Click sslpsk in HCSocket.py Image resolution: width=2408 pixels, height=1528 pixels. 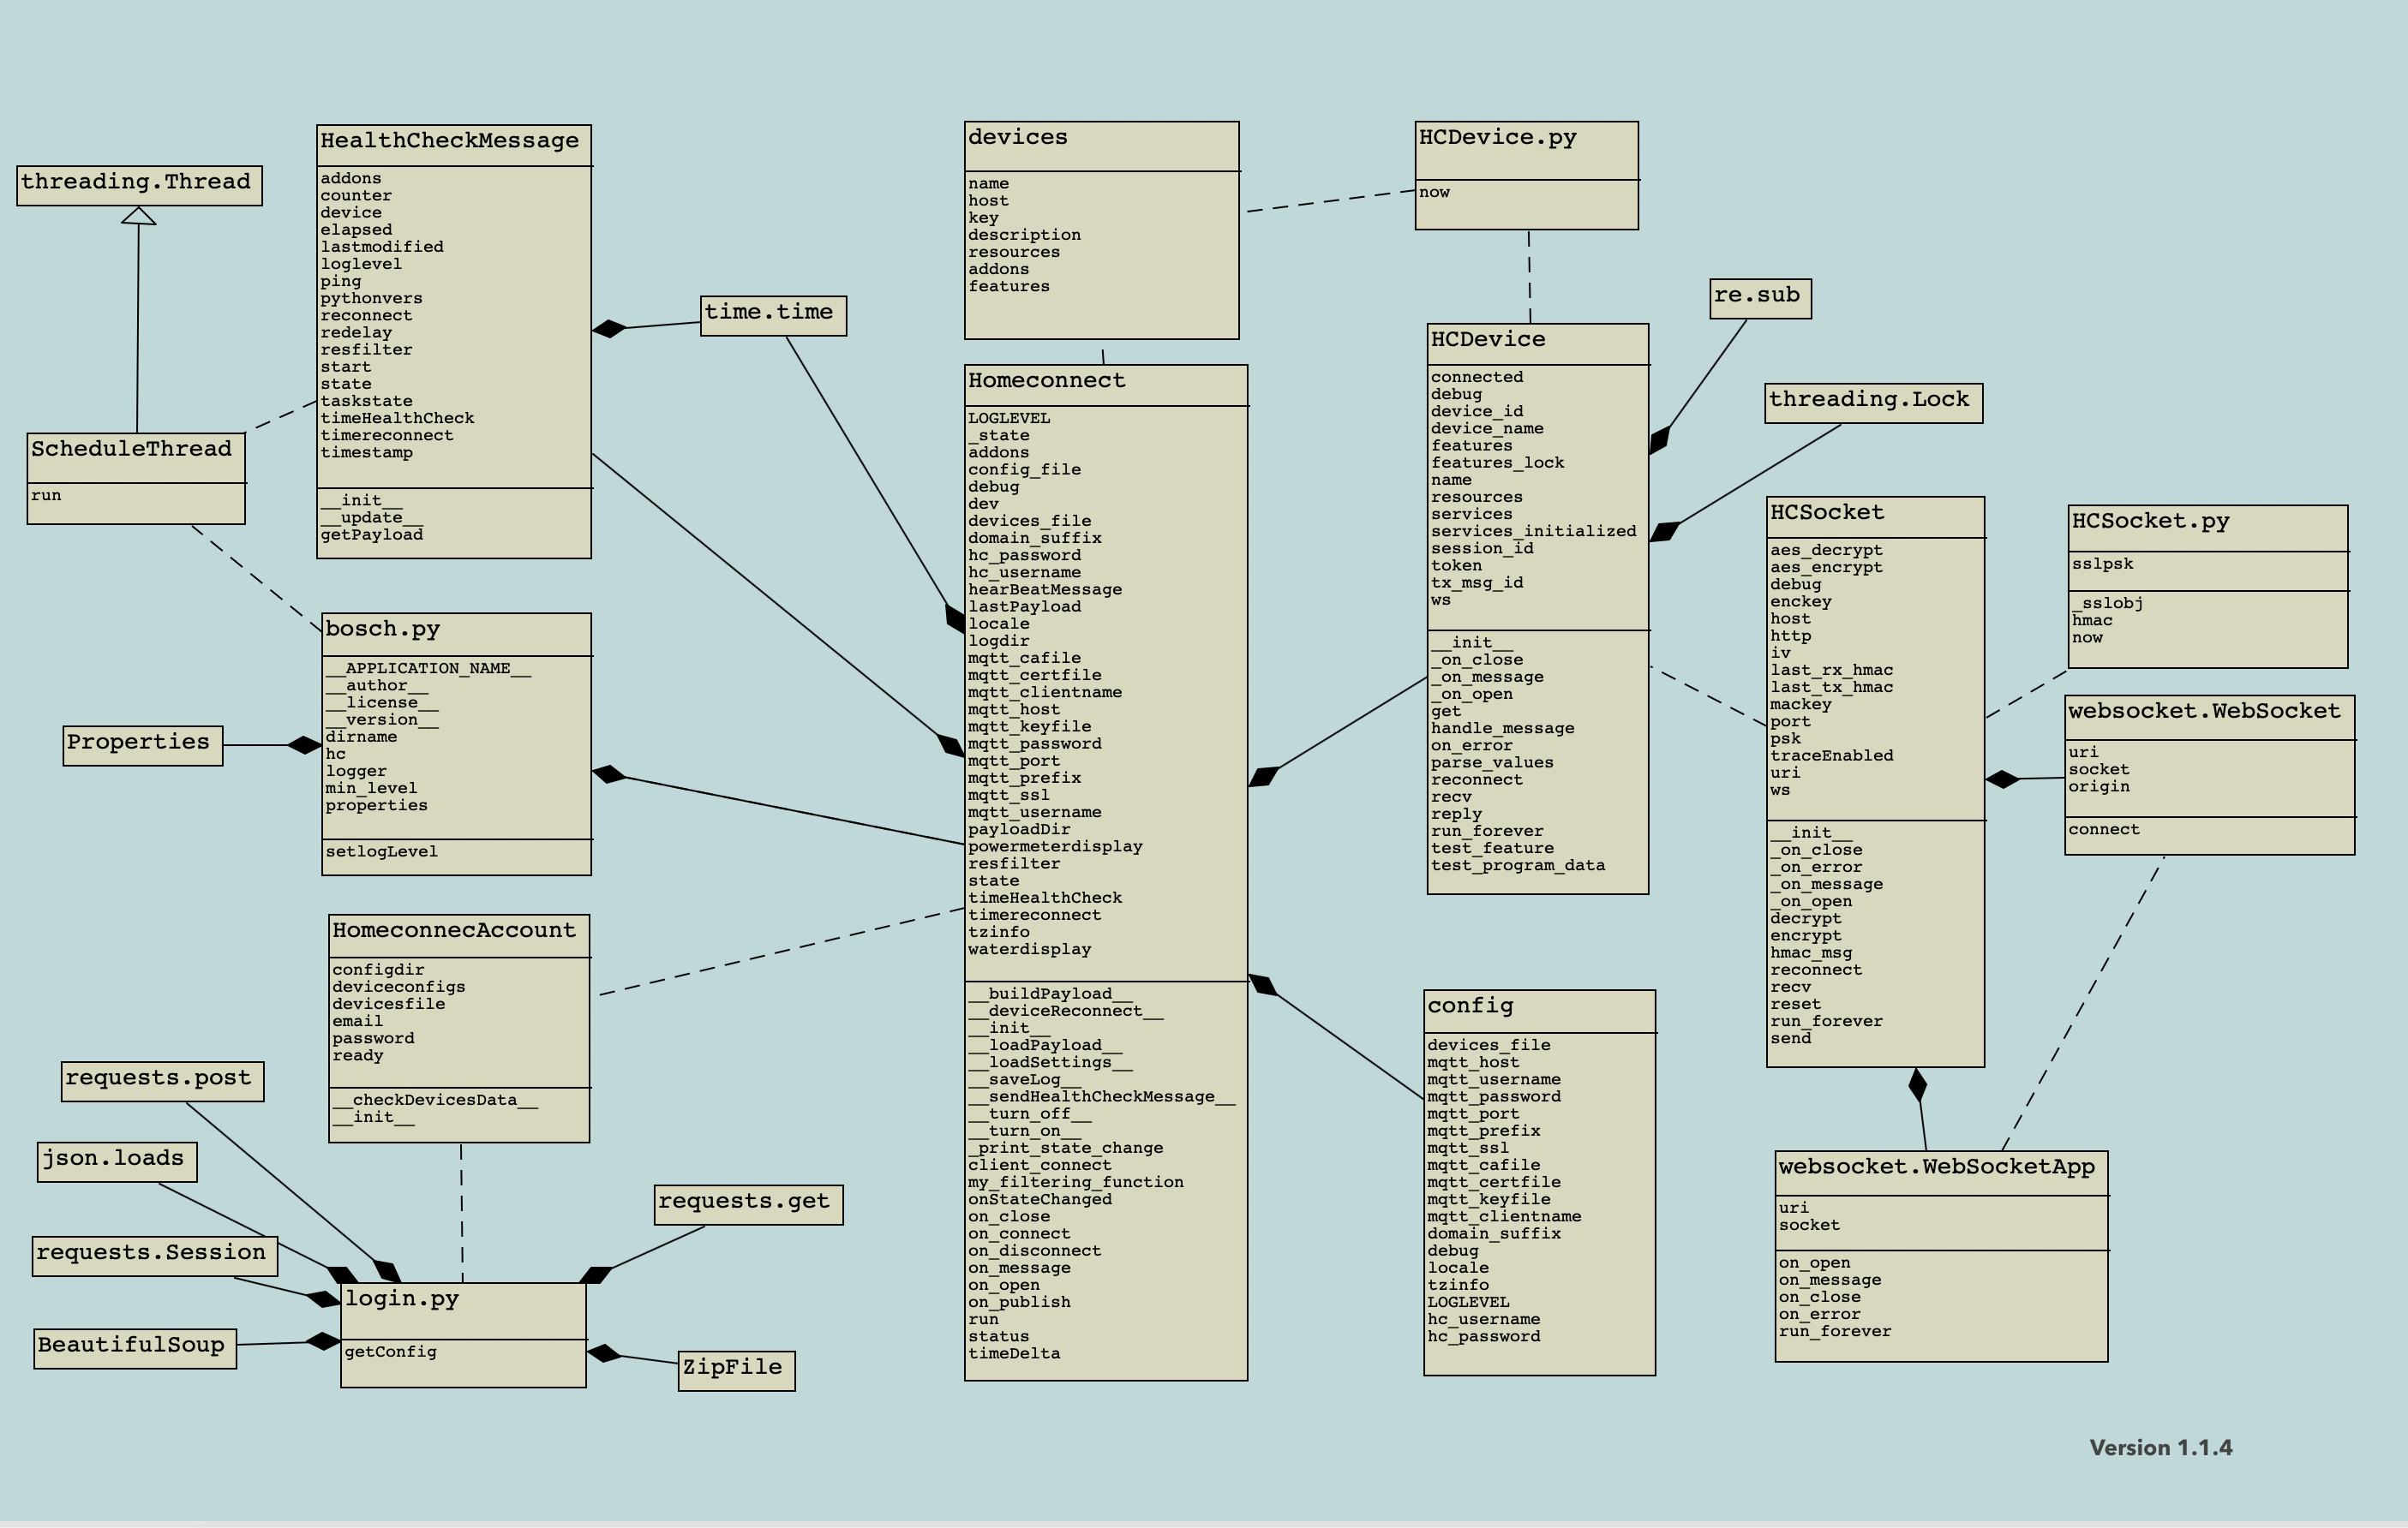tap(2102, 564)
